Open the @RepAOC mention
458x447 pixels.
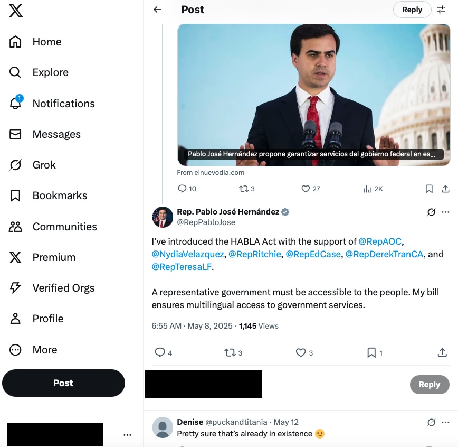[x=380, y=241]
